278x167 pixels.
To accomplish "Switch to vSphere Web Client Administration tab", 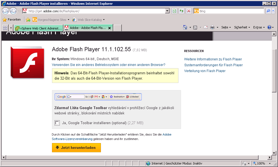I will click(x=39, y=28).
